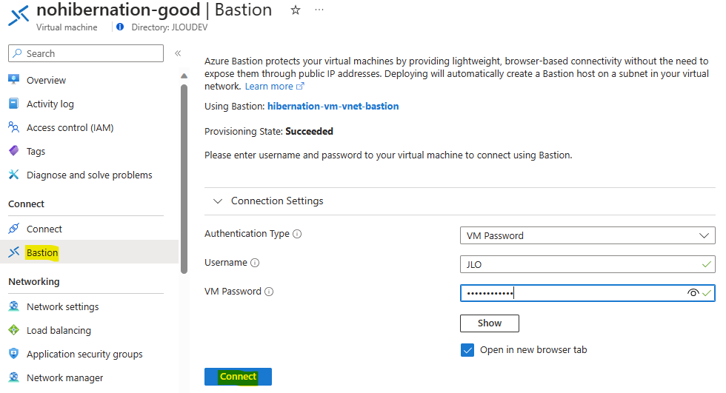
Task: Open Diagnose and solve problems
Action: tap(90, 175)
